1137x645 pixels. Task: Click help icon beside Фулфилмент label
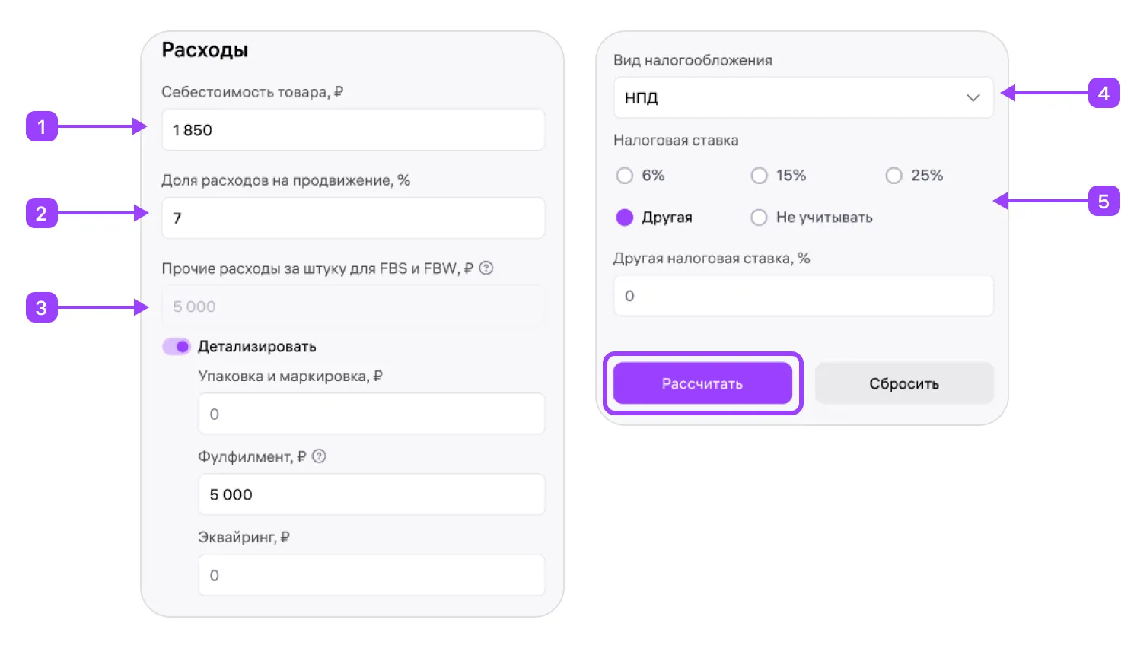click(x=320, y=456)
